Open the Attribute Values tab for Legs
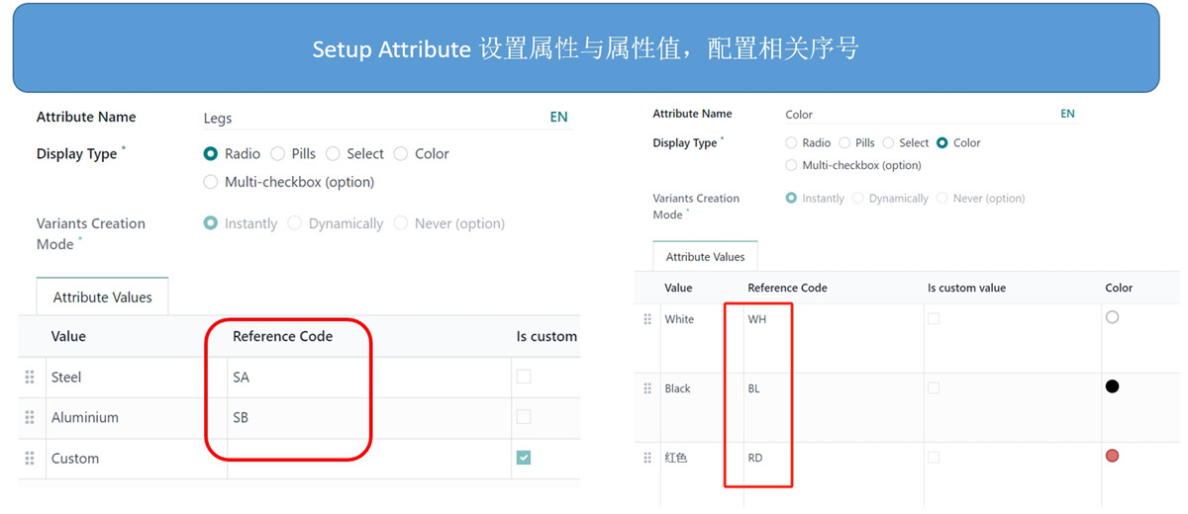This screenshot has height=514, width=1188. [102, 297]
